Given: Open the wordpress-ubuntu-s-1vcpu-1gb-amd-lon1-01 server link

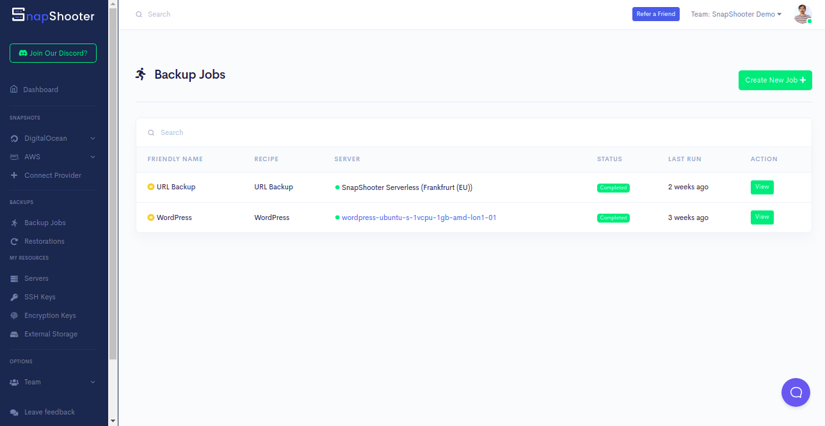Looking at the screenshot, I should pyautogui.click(x=419, y=217).
